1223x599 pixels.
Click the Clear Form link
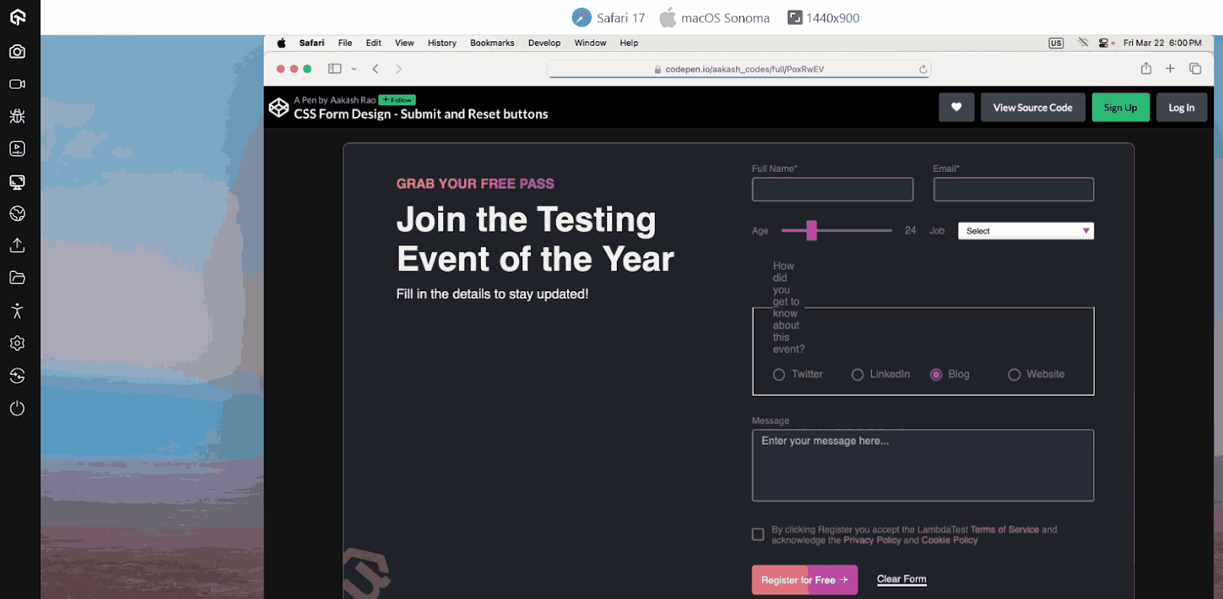click(x=902, y=579)
